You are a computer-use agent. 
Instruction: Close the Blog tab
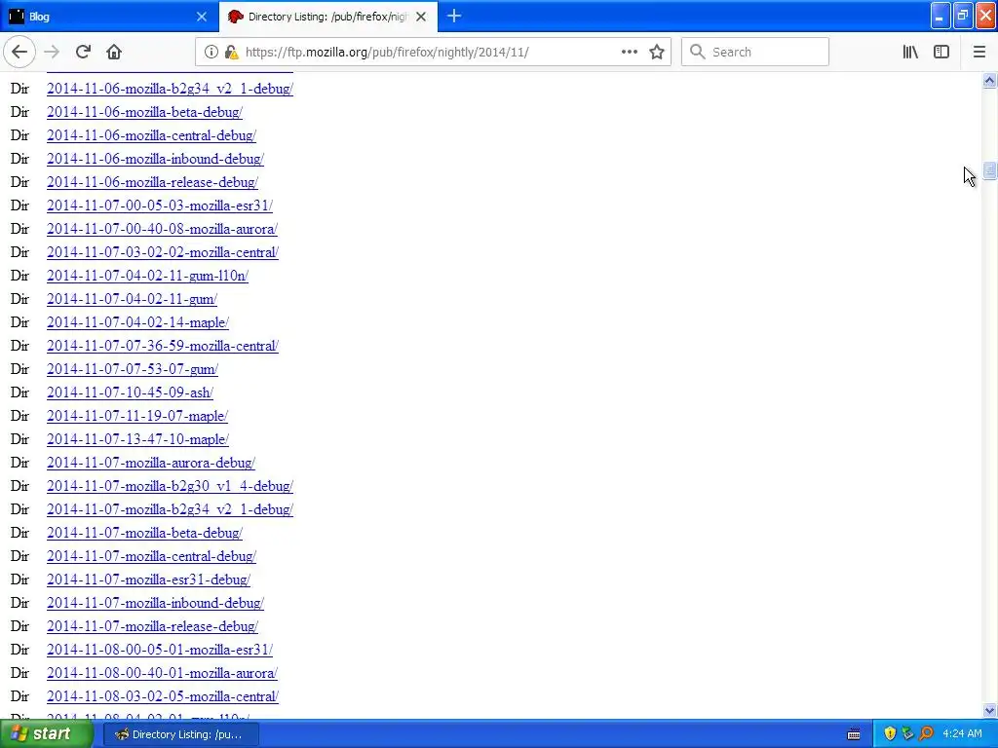click(202, 17)
